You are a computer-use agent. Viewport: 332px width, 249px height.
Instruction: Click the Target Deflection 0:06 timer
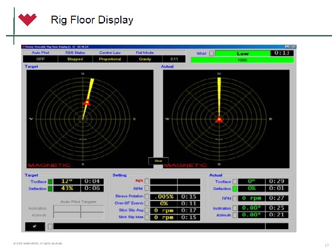coord(92,189)
